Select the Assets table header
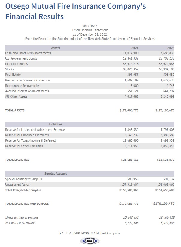The height and width of the screenshot is (247, 181). point(56,48)
